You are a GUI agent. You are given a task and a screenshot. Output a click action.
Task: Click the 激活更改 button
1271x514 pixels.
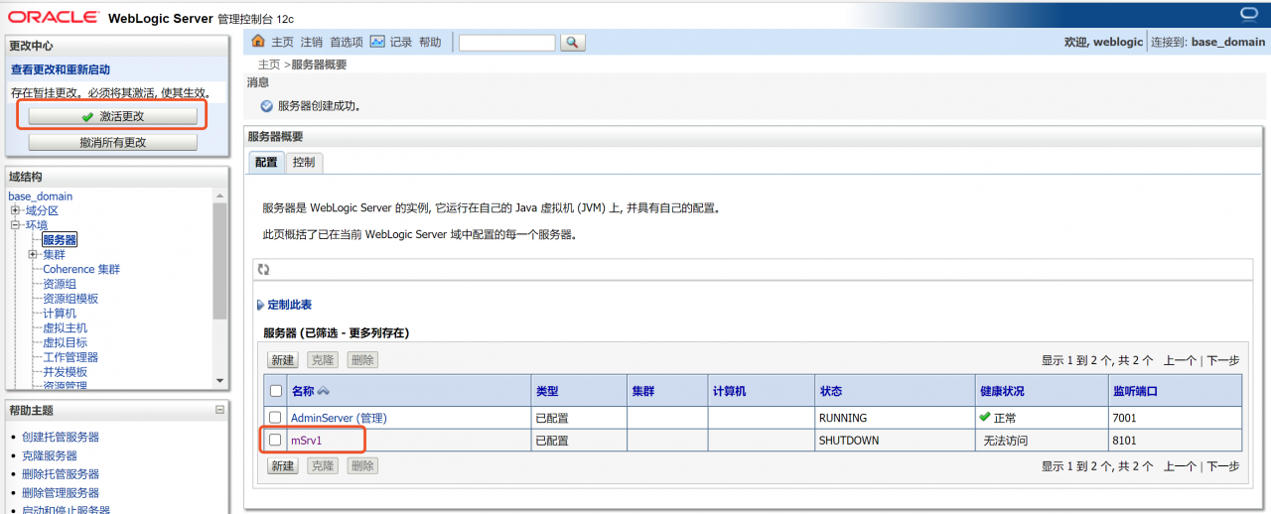tap(112, 116)
